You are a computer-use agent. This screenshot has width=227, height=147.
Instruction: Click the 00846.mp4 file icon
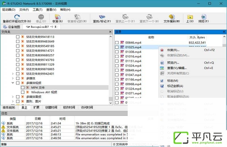pos(122,43)
